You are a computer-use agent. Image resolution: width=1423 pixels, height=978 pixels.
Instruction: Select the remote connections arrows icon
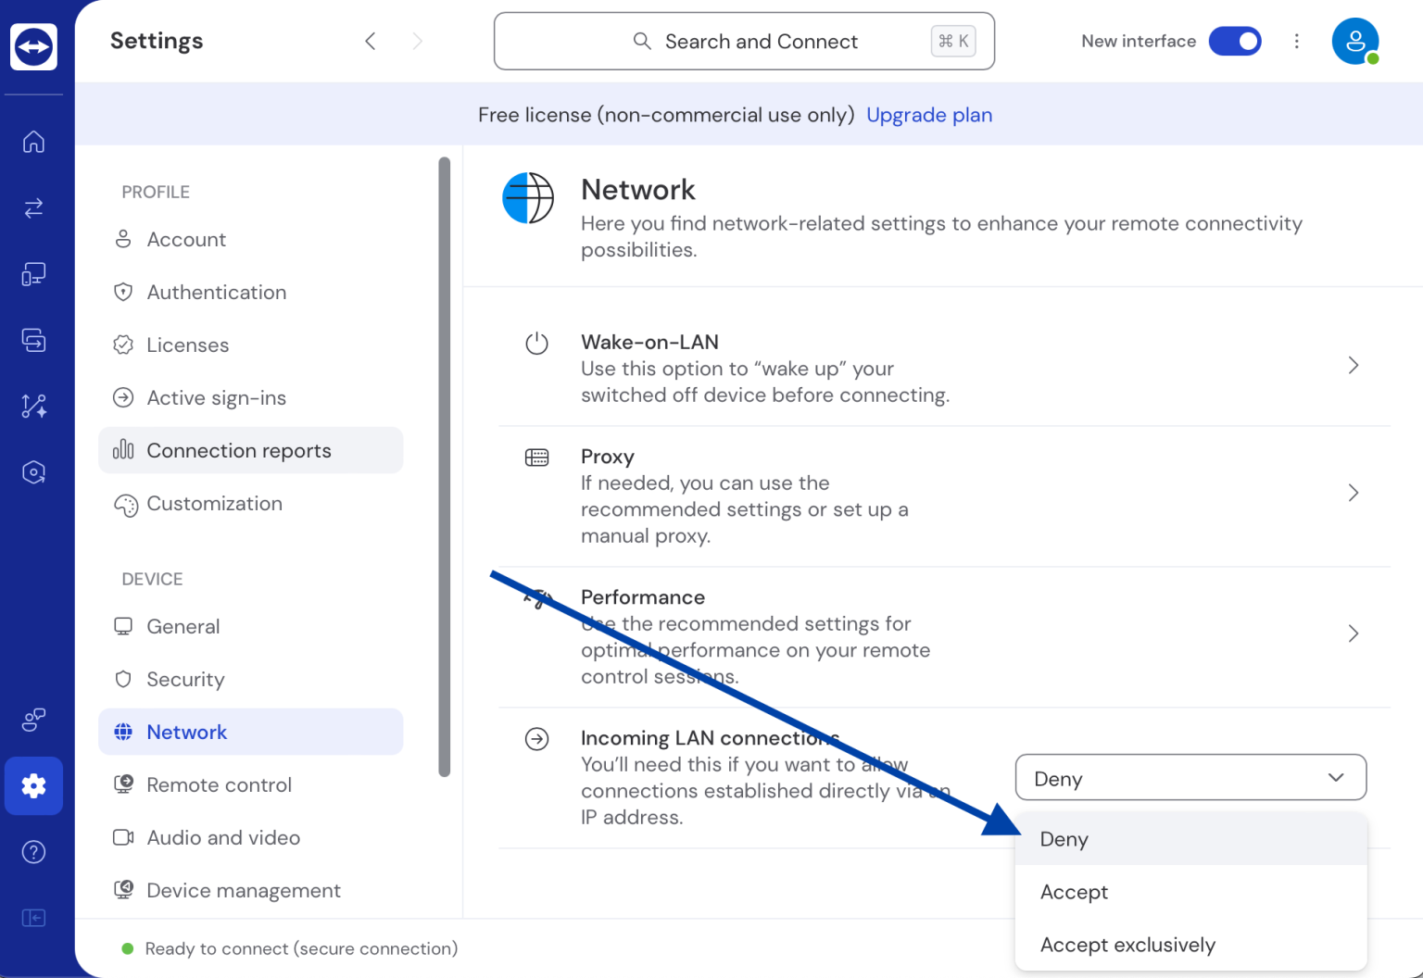[x=33, y=207]
